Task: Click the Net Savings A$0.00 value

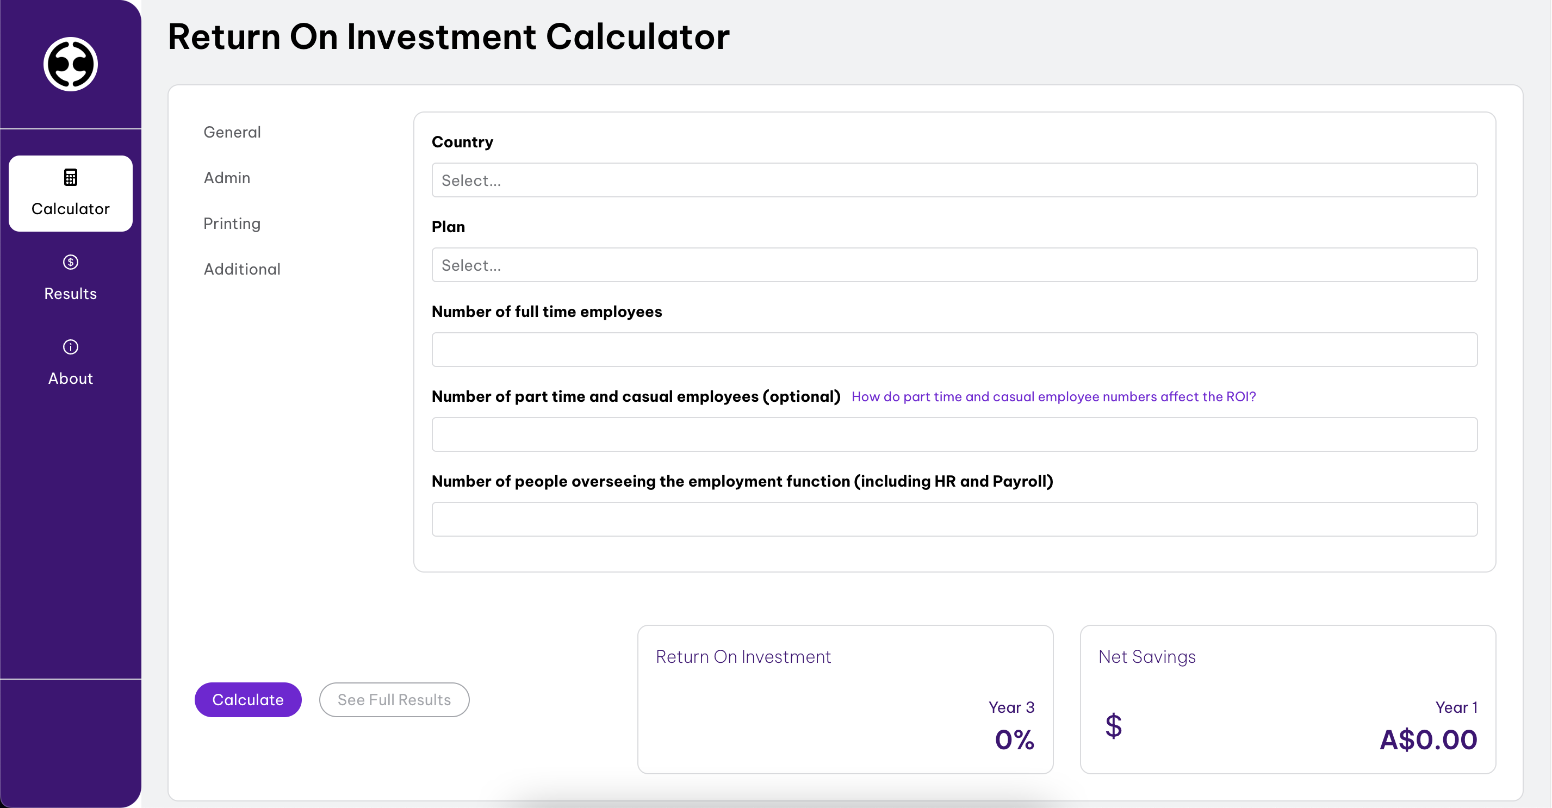Action: (1429, 740)
